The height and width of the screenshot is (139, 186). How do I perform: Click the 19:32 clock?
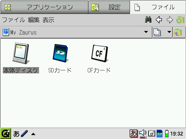pos(177,134)
